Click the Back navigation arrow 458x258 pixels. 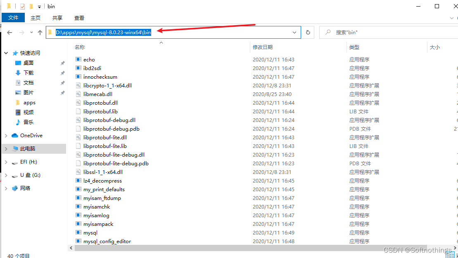tap(9, 33)
